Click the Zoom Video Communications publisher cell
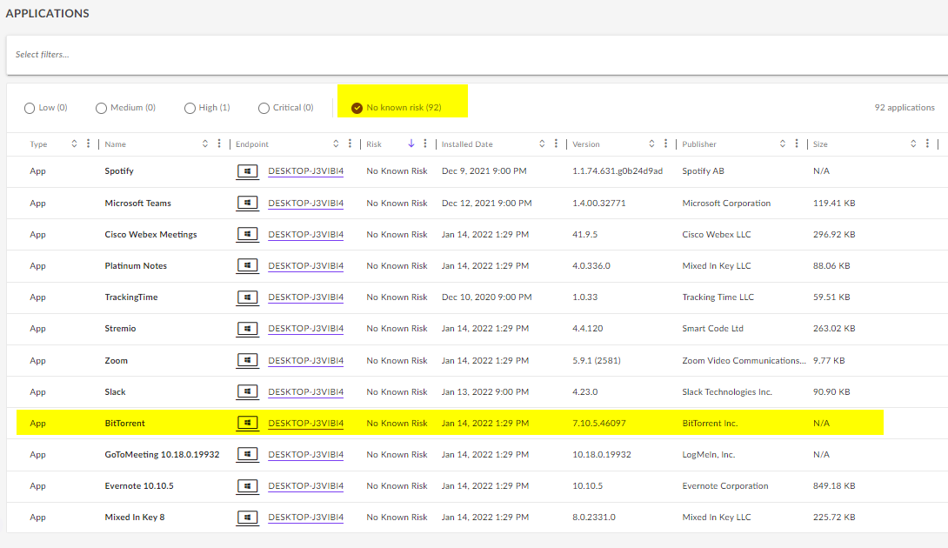This screenshot has height=548, width=948. pos(744,360)
